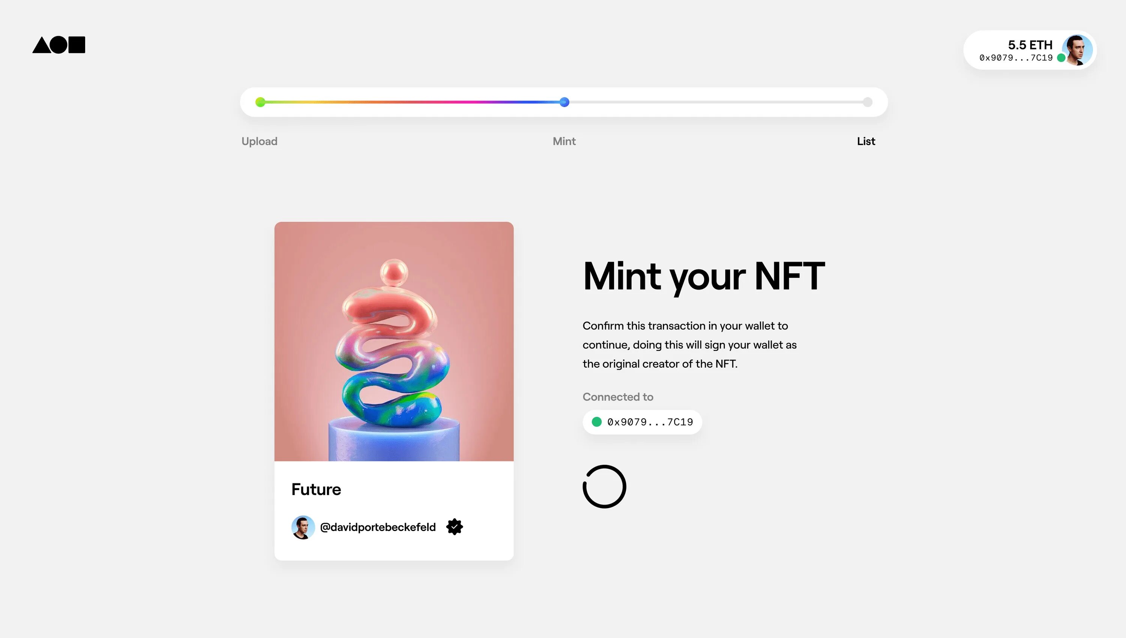Select the Upload step
Image resolution: width=1126 pixels, height=638 pixels.
259,141
